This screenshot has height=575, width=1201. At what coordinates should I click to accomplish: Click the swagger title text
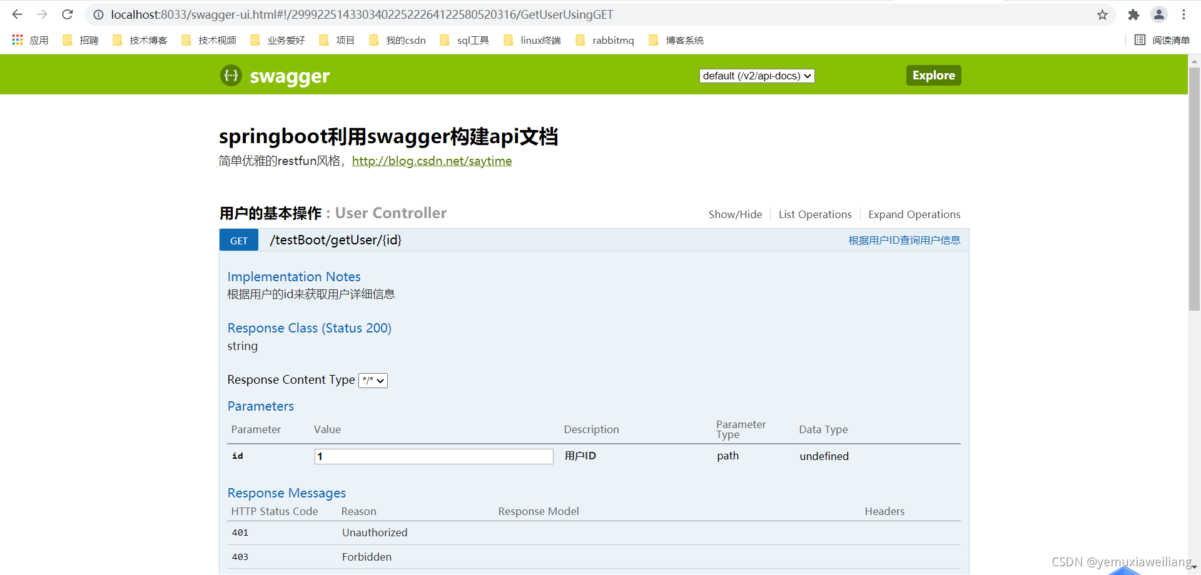point(290,76)
